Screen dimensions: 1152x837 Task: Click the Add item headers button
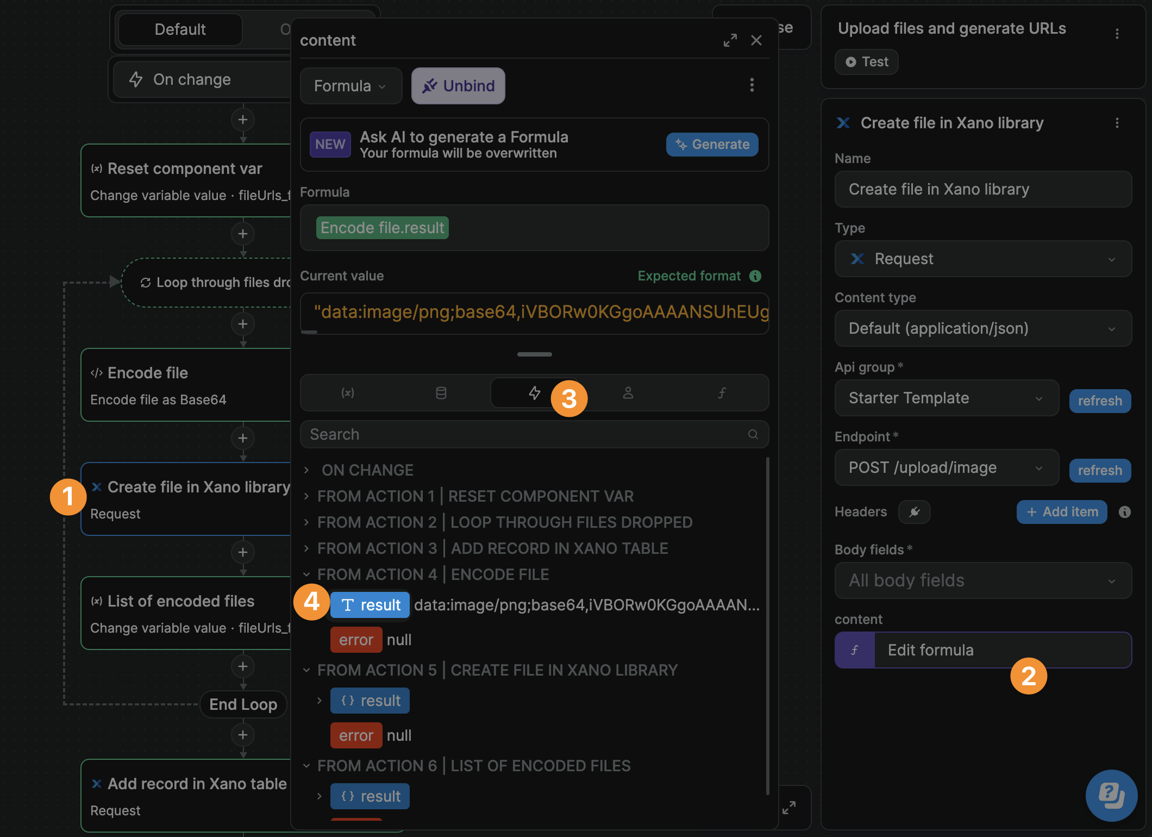1061,512
